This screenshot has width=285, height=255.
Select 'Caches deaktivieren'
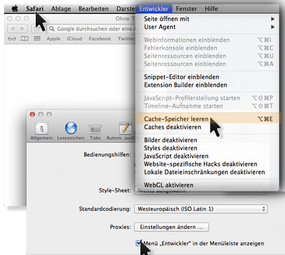click(x=207, y=127)
